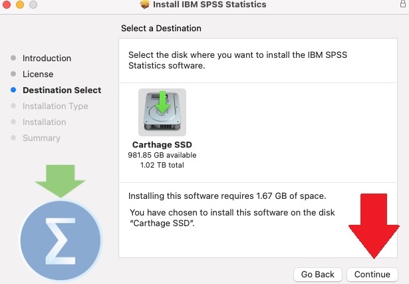Click the "Select a Destination" heading
This screenshot has height=284, width=409.
click(161, 29)
